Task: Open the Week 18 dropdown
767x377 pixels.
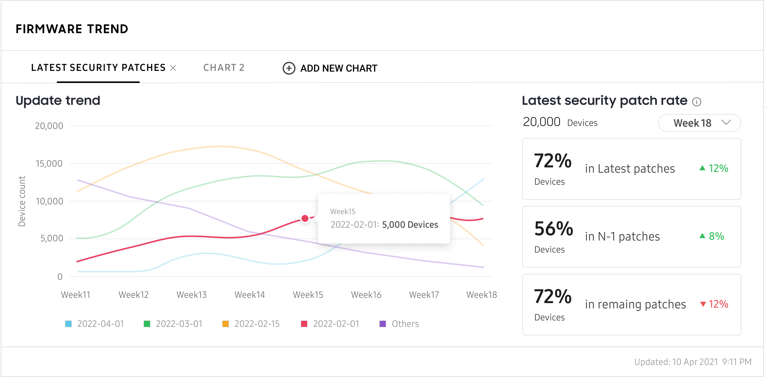Action: 699,123
